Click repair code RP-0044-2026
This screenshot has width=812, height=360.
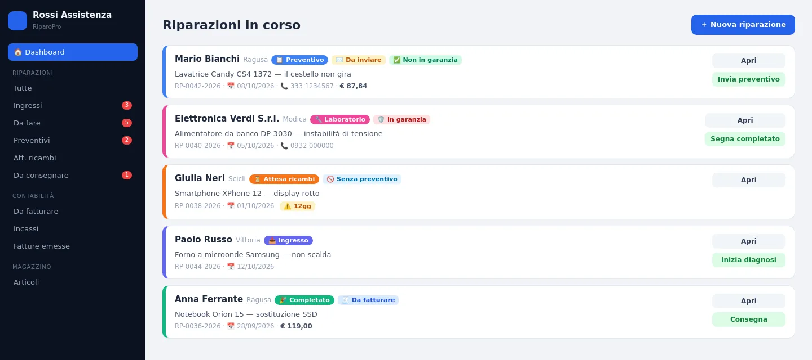tap(198, 267)
